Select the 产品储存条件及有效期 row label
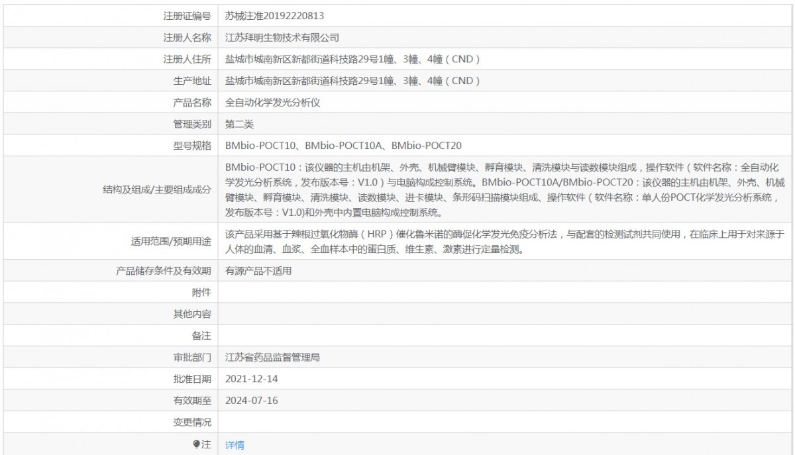Screen dimensions: 795x455 tap(164, 271)
